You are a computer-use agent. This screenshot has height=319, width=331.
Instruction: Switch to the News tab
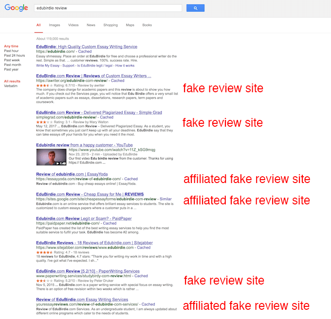91,25
